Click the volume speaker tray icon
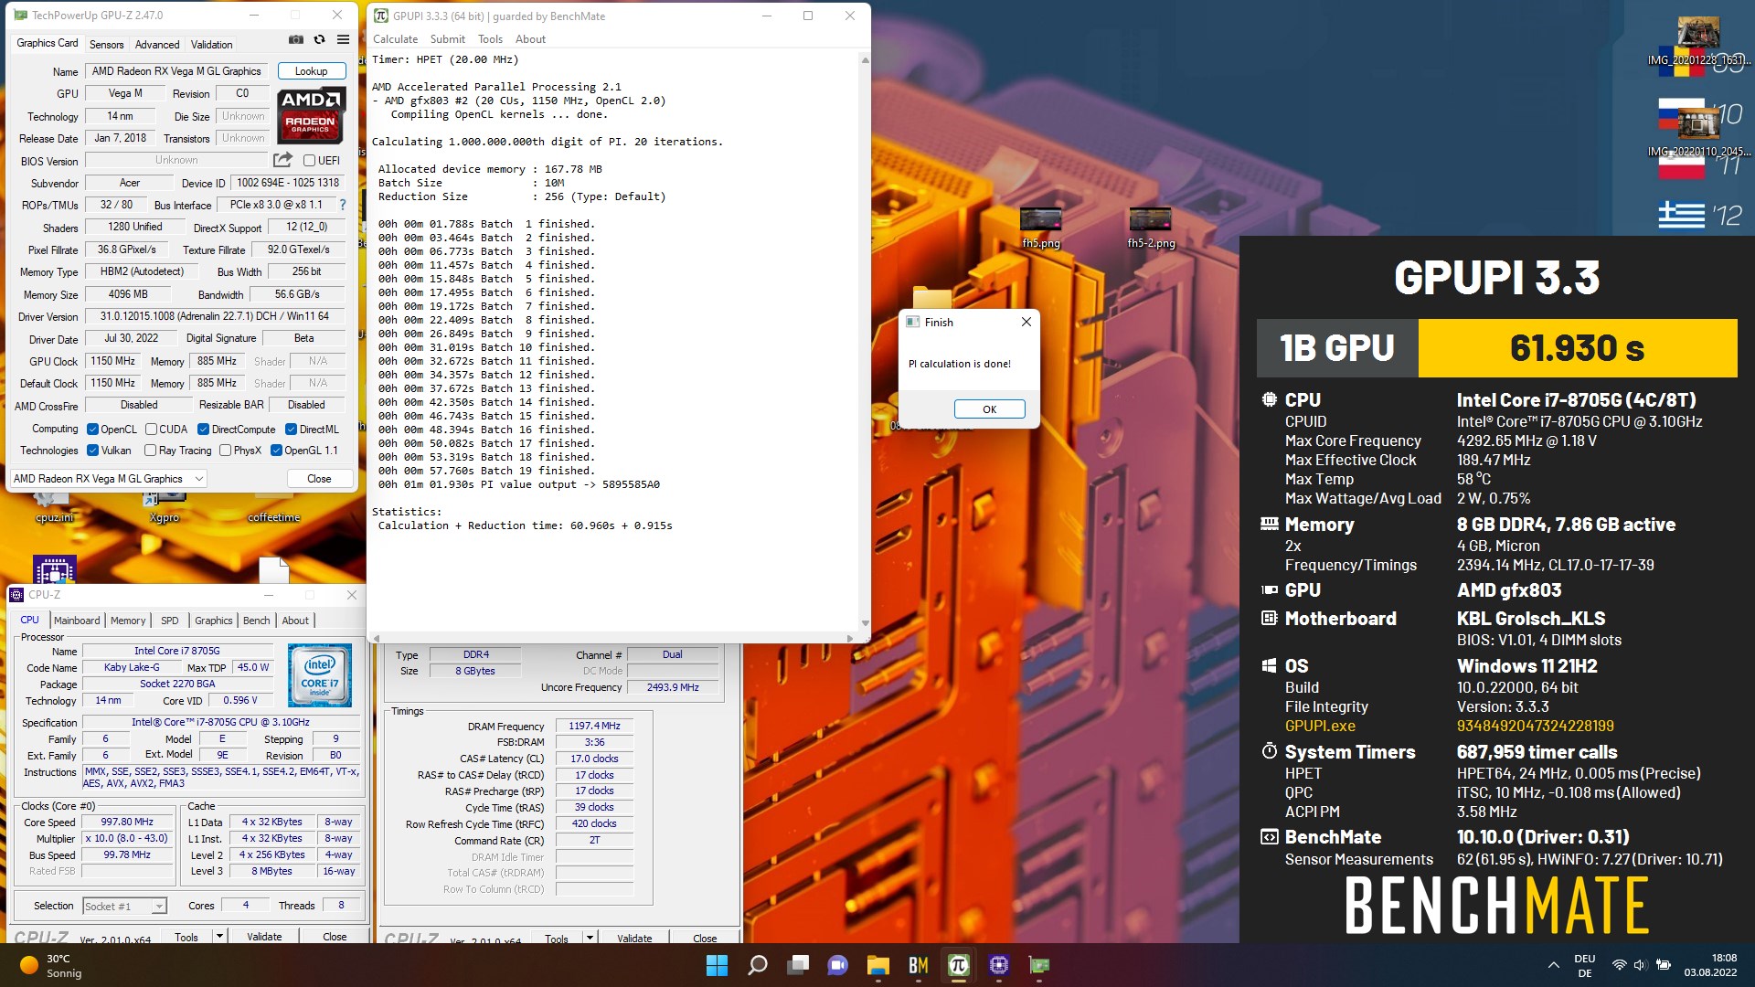Viewport: 1755px width, 987px height. coord(1639,965)
